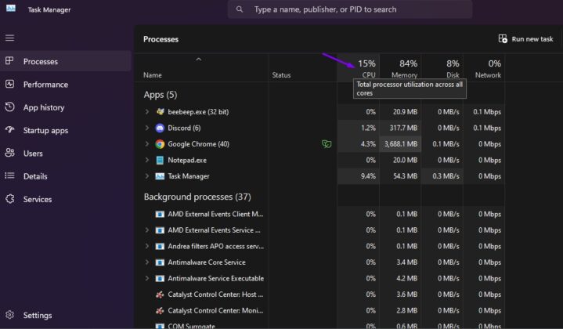Click the Details list icon
563x329 pixels.
[9, 175]
